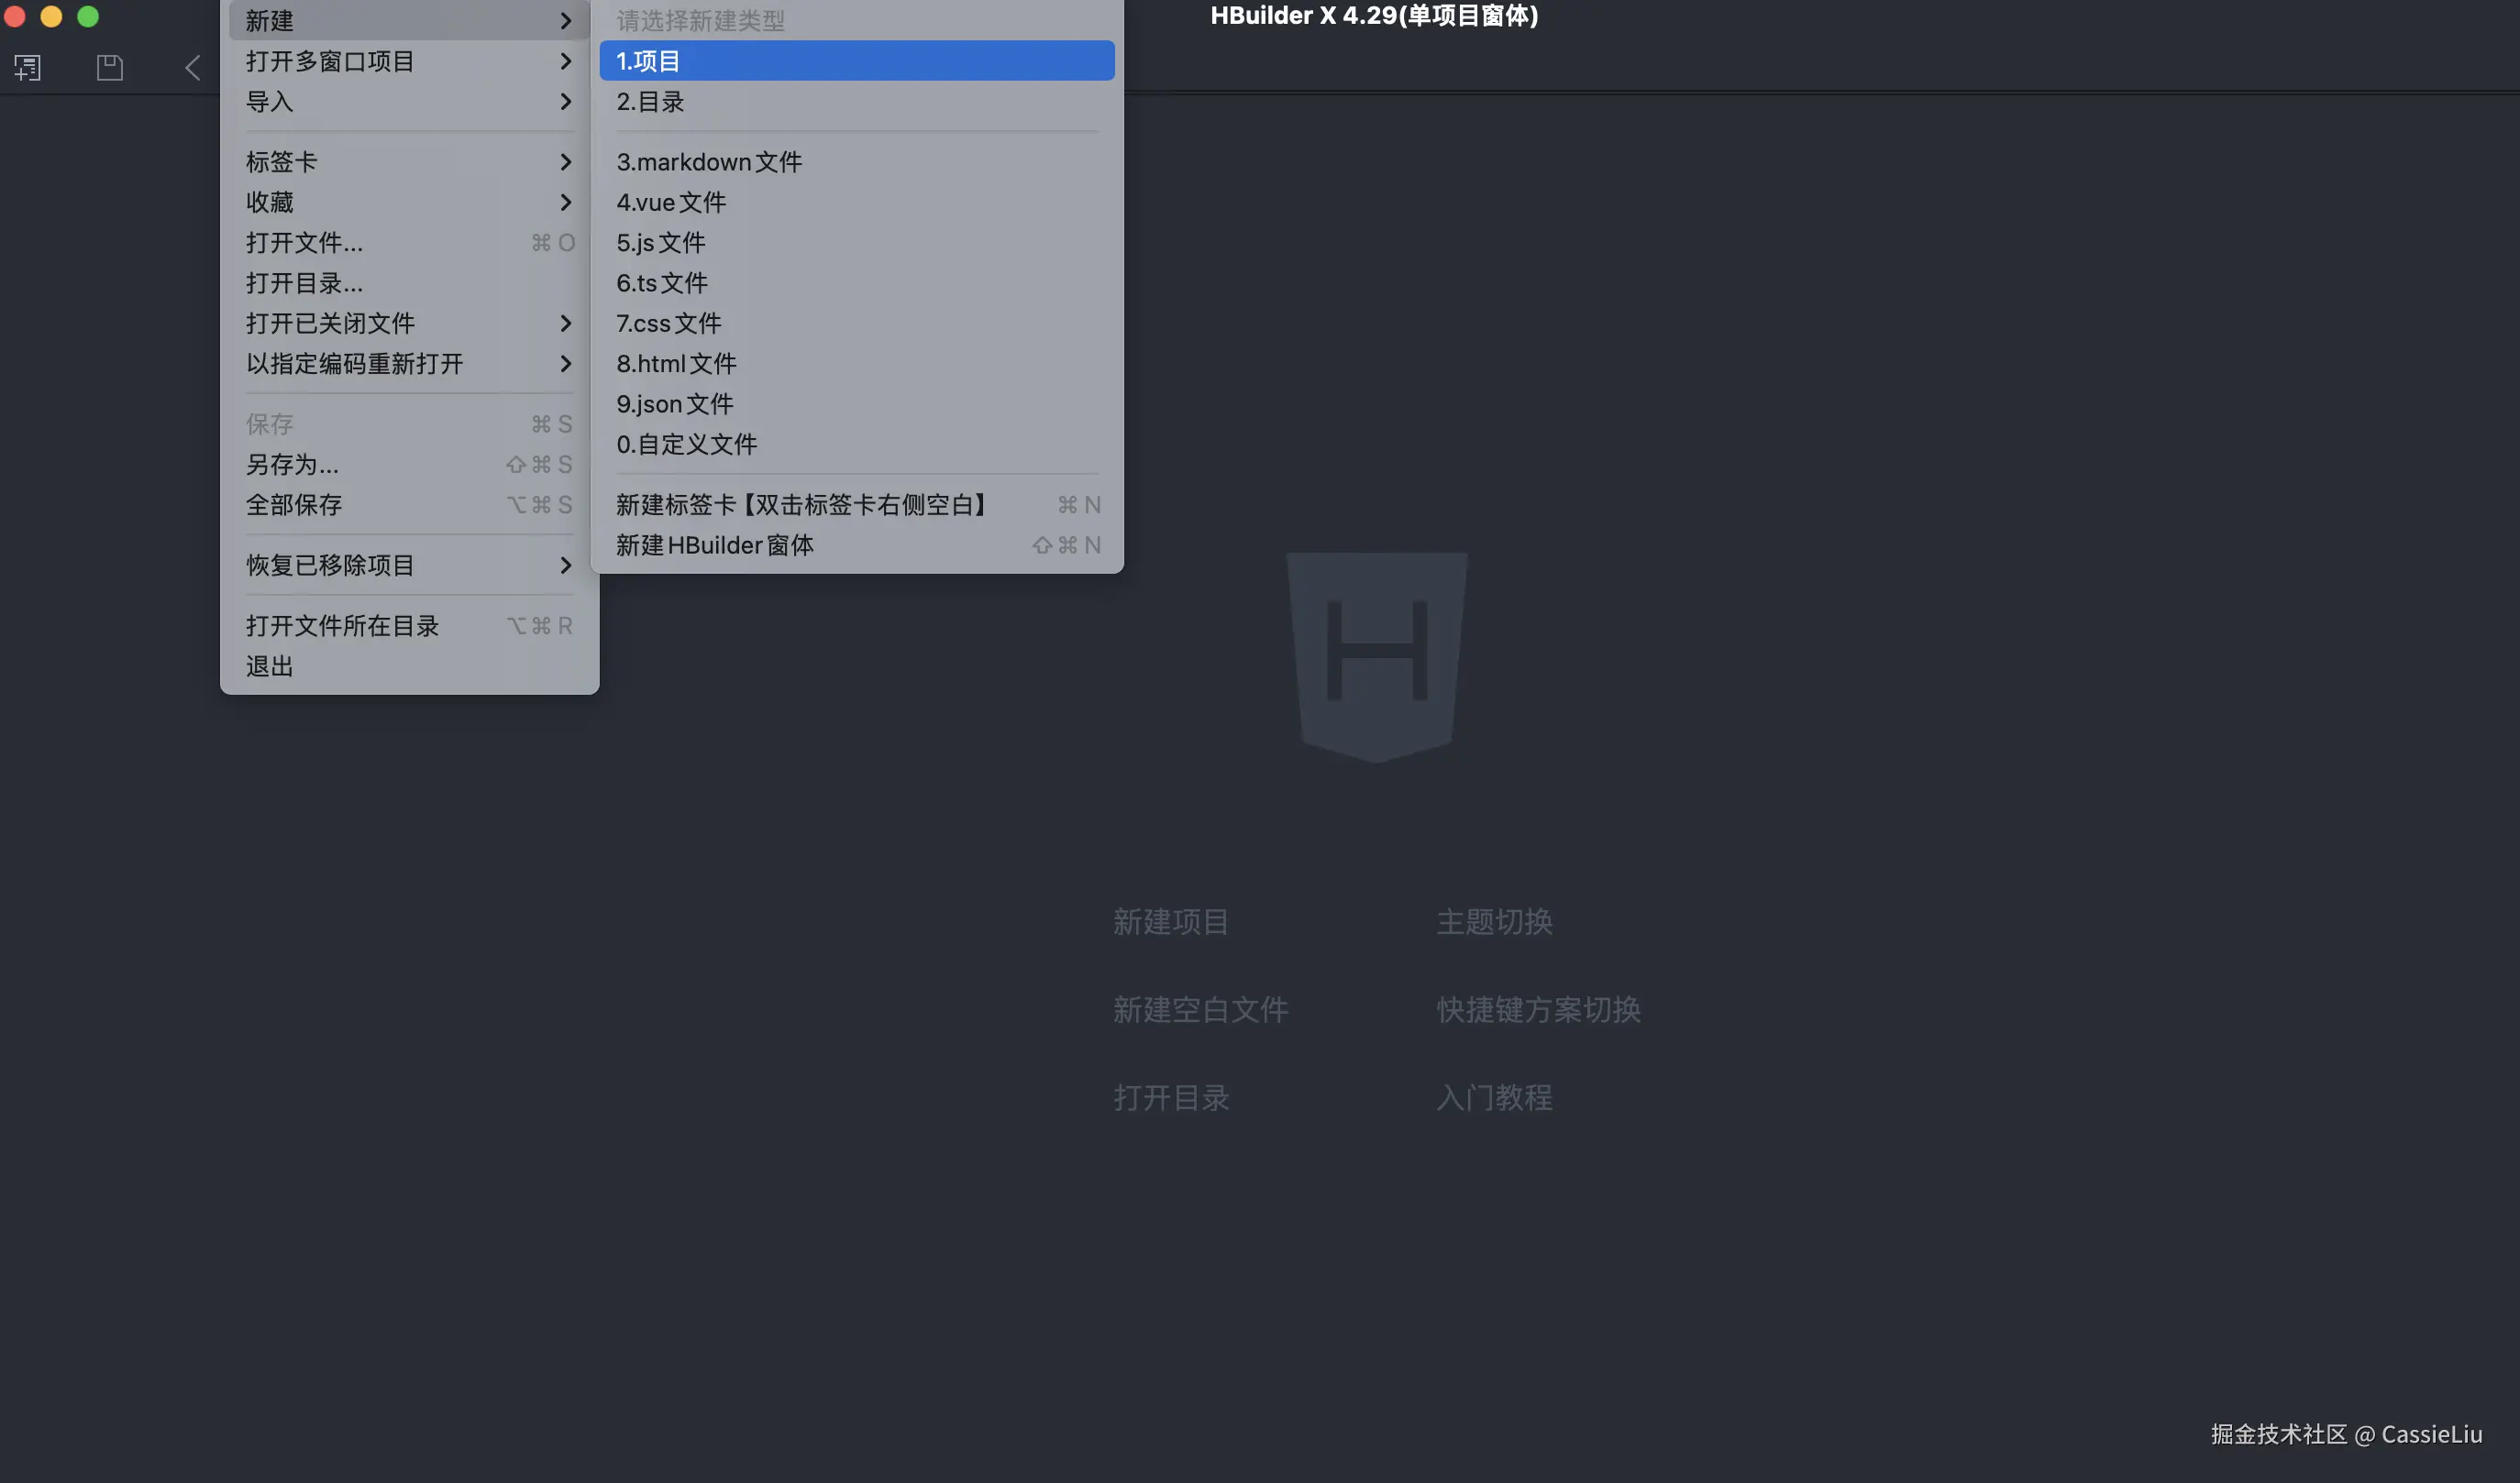Click 主题切换 link on welcome page
This screenshot has height=1483, width=2520.
1494,921
